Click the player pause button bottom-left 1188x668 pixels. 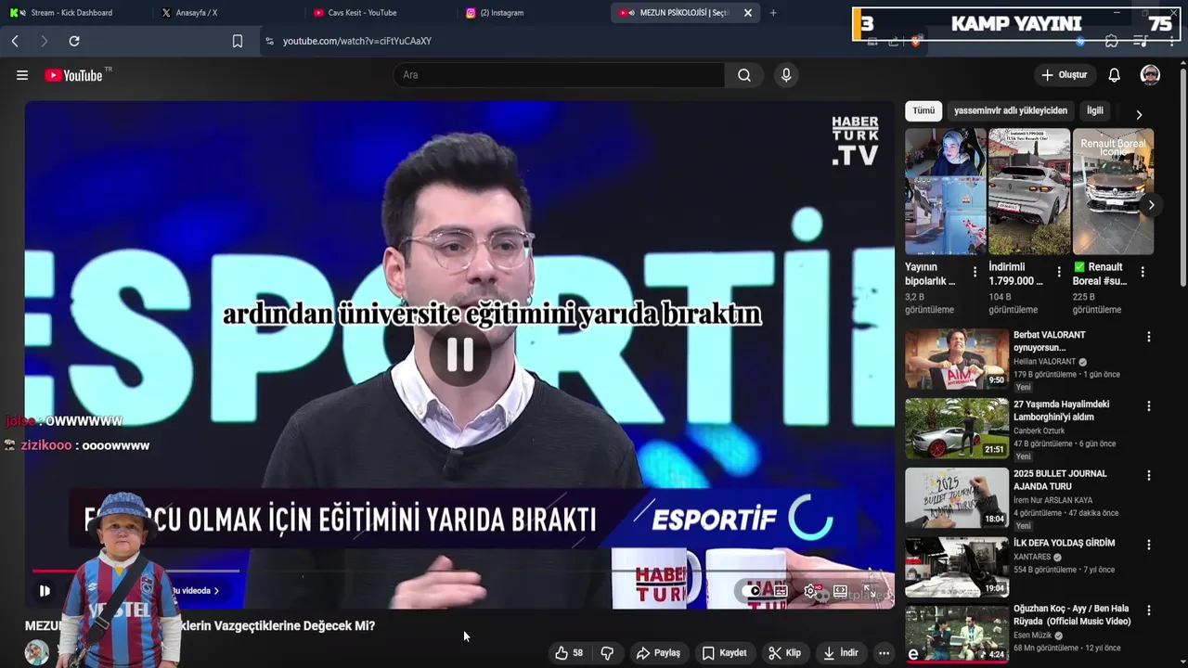click(x=45, y=590)
